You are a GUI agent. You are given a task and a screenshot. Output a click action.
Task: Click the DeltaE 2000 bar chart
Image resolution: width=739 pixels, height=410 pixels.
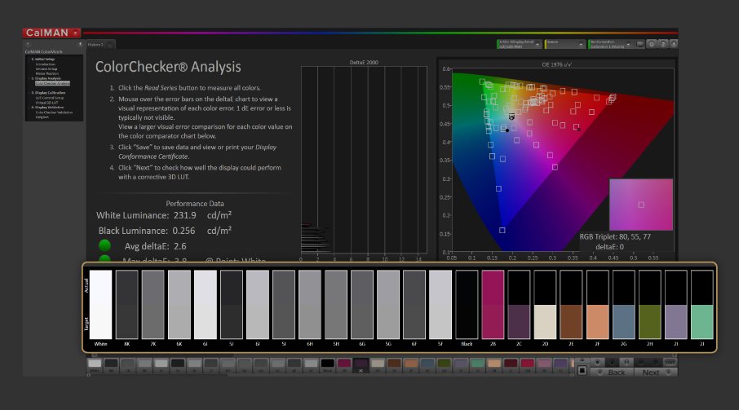tap(364, 160)
